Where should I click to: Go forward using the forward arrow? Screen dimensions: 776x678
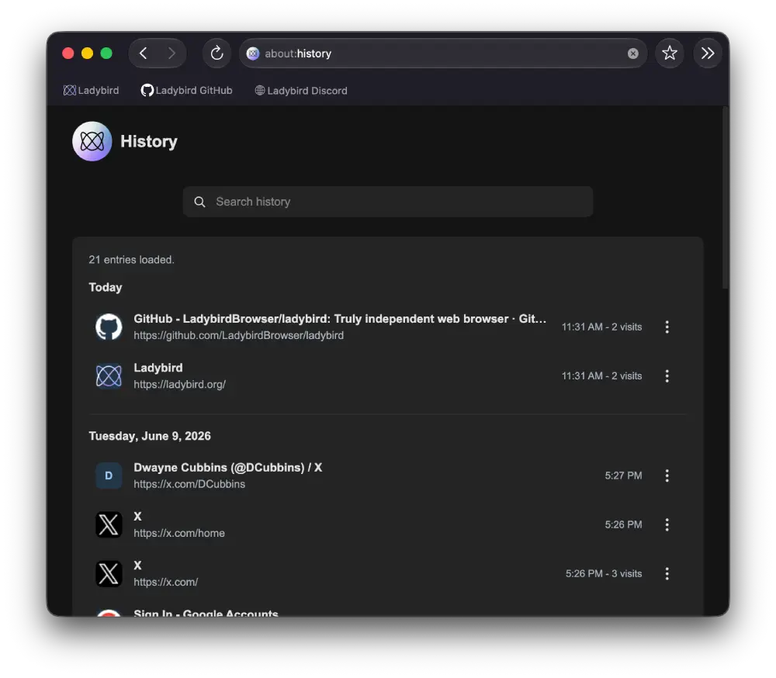[x=171, y=53]
